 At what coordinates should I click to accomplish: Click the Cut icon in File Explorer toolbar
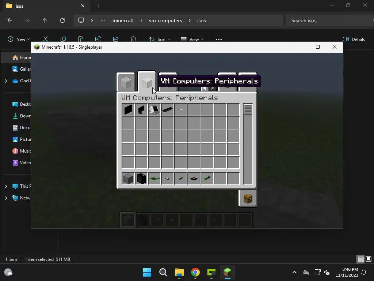click(x=46, y=39)
